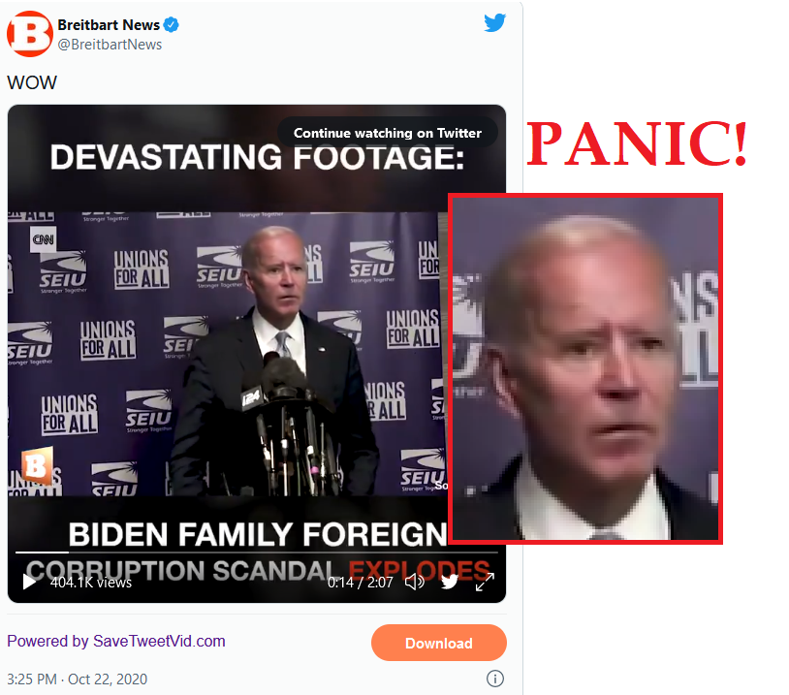Seek on the video progress bar
The width and height of the screenshot is (789, 695).
coord(257,553)
